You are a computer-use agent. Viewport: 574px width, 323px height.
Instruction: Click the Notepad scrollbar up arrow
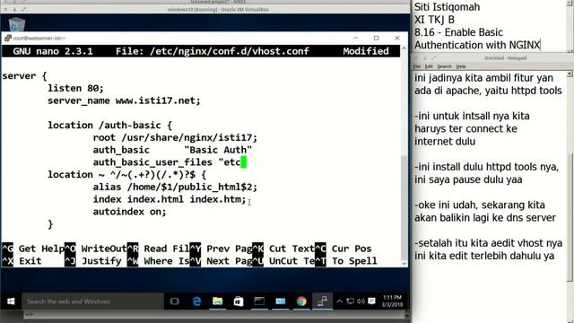(x=570, y=74)
